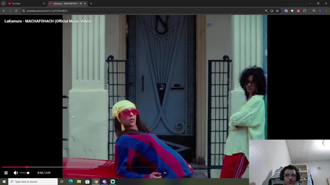Image resolution: width=330 pixels, height=185 pixels.
Task: Mute the tab with its audio indicator
Action: tap(81, 4)
